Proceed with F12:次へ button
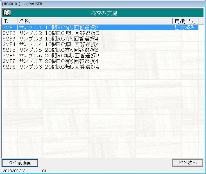Screen dimensions: 206x174 pos(188,163)
